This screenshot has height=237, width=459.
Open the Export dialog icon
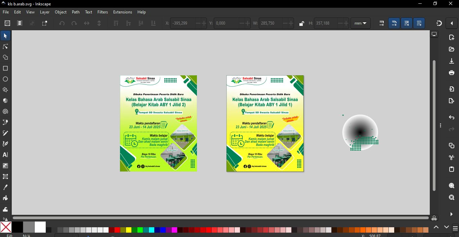(452, 101)
